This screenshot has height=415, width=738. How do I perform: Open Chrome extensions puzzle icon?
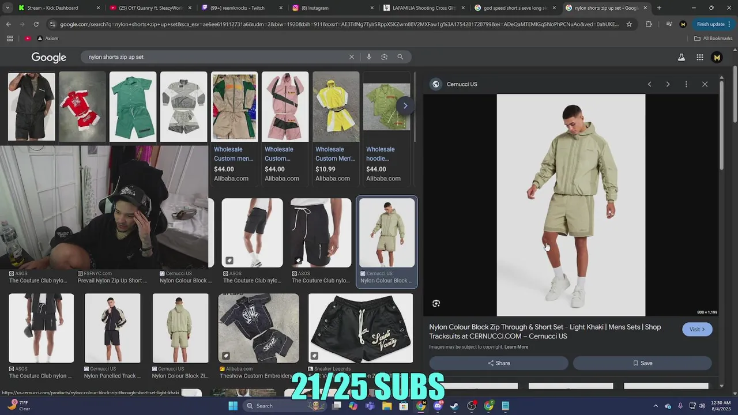point(649,24)
